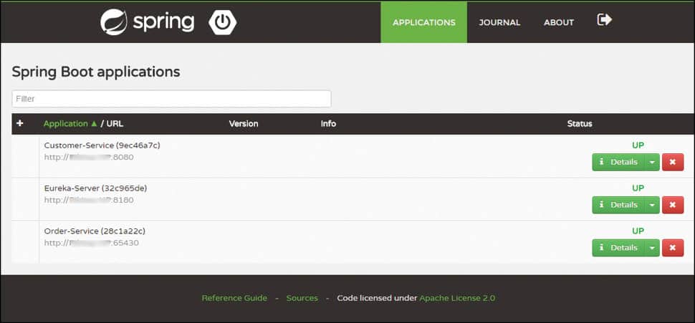This screenshot has height=323, width=695.
Task: Open the Apache License 2.0 link
Action: click(x=457, y=298)
